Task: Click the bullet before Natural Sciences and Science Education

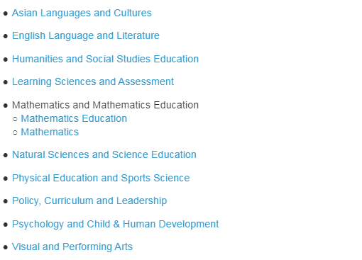Action: click(6, 155)
